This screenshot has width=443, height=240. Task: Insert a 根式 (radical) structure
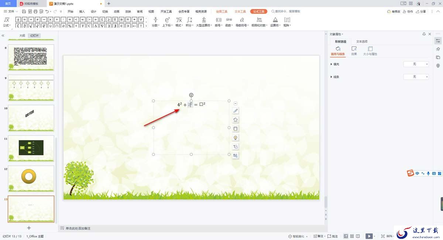(179, 21)
